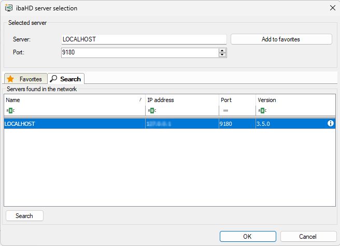
Task: Decrease the Port value with down arrow
Action: click(222, 54)
